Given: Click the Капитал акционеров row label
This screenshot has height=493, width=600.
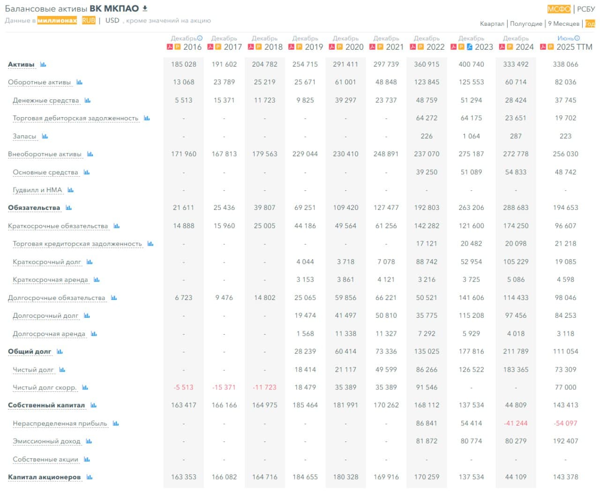Looking at the screenshot, I should pos(44,477).
